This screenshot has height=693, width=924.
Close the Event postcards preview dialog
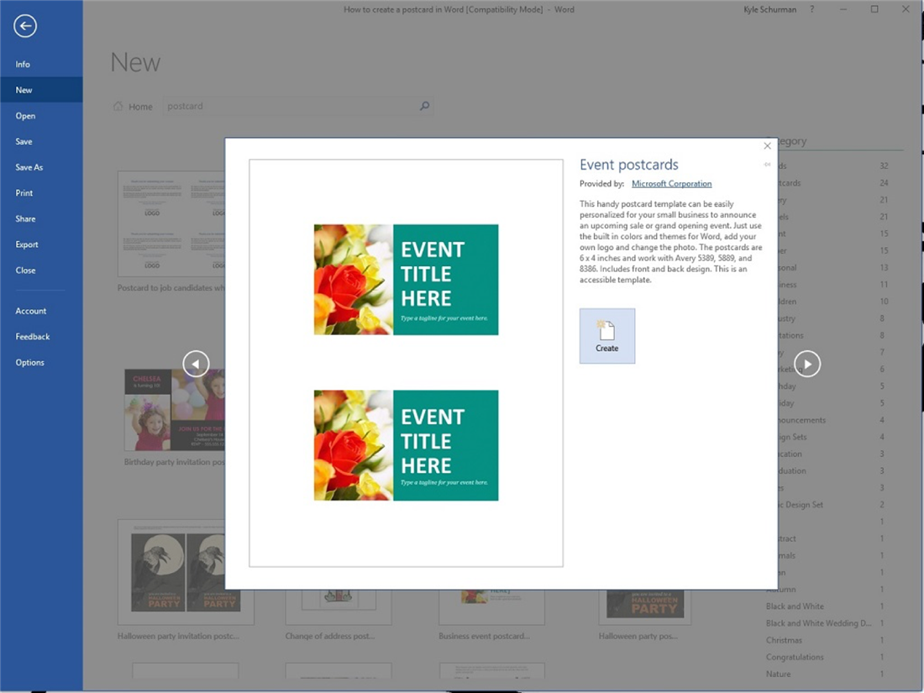click(x=767, y=146)
